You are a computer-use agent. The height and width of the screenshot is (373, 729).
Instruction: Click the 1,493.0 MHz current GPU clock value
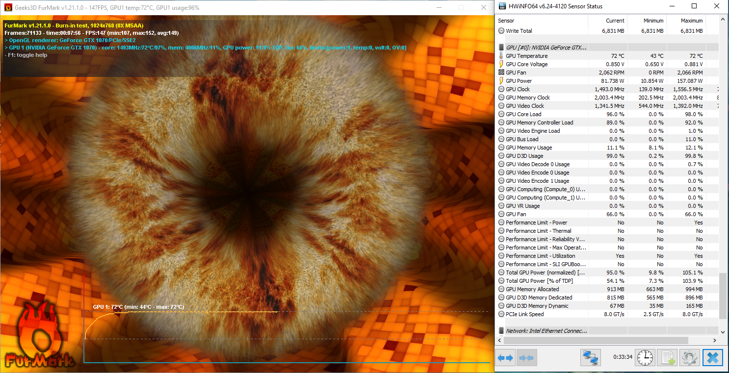click(609, 89)
